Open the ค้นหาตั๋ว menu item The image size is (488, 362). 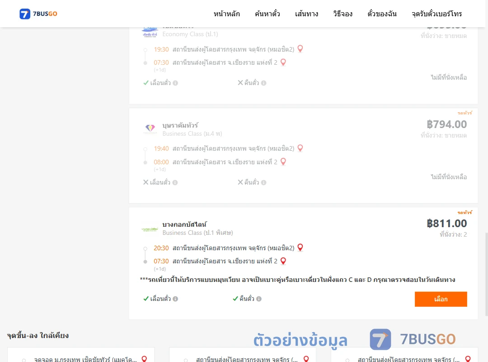click(267, 14)
